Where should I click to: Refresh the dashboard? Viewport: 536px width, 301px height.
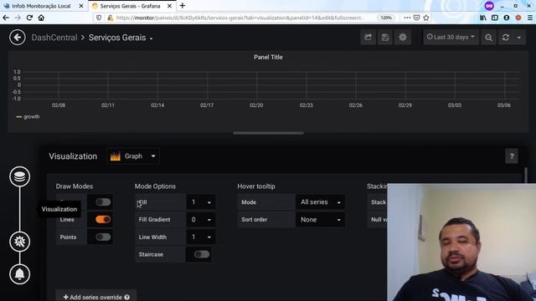coord(506,37)
